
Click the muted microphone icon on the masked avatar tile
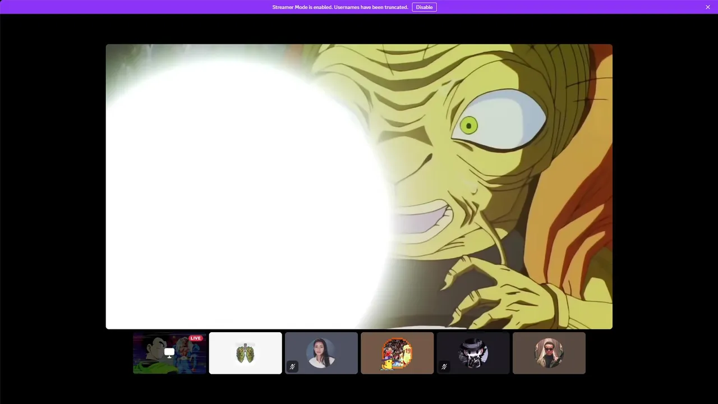tap(444, 366)
